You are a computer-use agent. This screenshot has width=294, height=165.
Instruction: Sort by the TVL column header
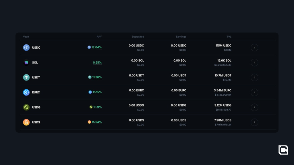(x=229, y=37)
